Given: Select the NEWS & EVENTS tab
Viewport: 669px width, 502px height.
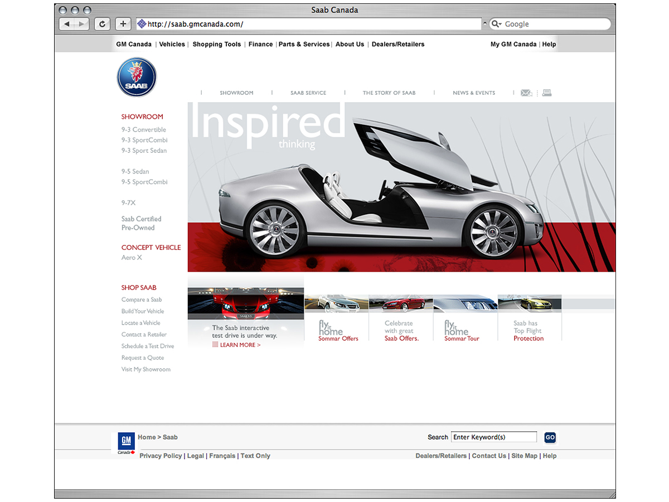Looking at the screenshot, I should pyautogui.click(x=474, y=93).
